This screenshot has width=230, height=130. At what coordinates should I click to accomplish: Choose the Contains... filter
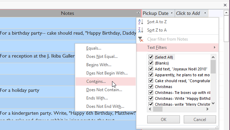[x=106, y=81]
